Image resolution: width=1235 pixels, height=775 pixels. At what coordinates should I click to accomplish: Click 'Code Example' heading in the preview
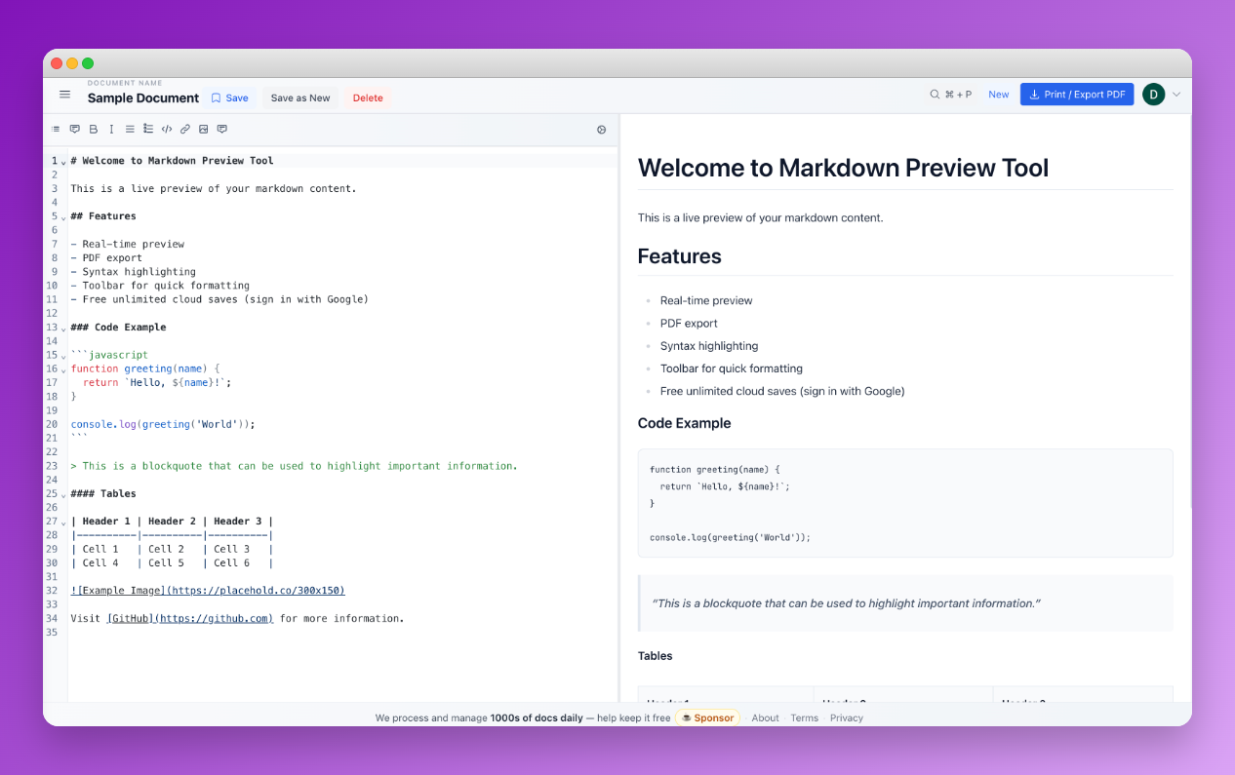[x=684, y=423]
